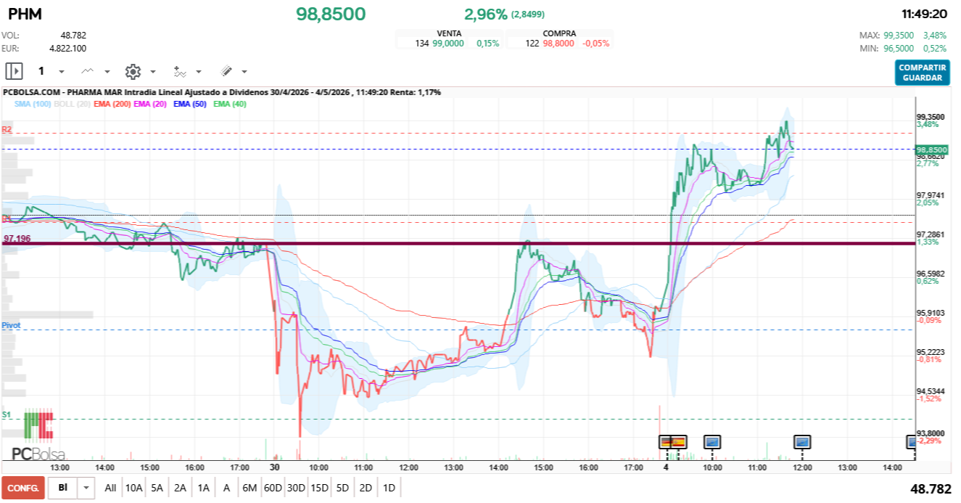
Task: Click the PHM ticker symbol
Action: 25,14
